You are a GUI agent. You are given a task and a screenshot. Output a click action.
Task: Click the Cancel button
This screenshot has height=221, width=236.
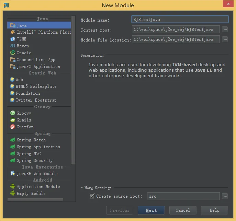point(183,210)
